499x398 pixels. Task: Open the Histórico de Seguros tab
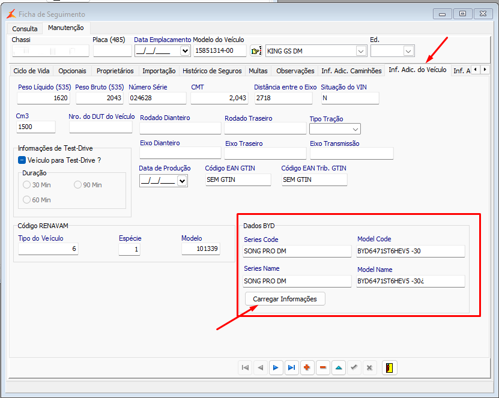point(212,71)
